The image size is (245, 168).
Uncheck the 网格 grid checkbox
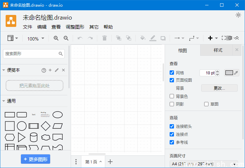pos(172,73)
